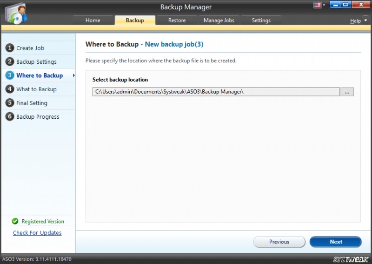Expand the Help dropdown arrow
Screen dimensions: 372x264
coord(365,20)
